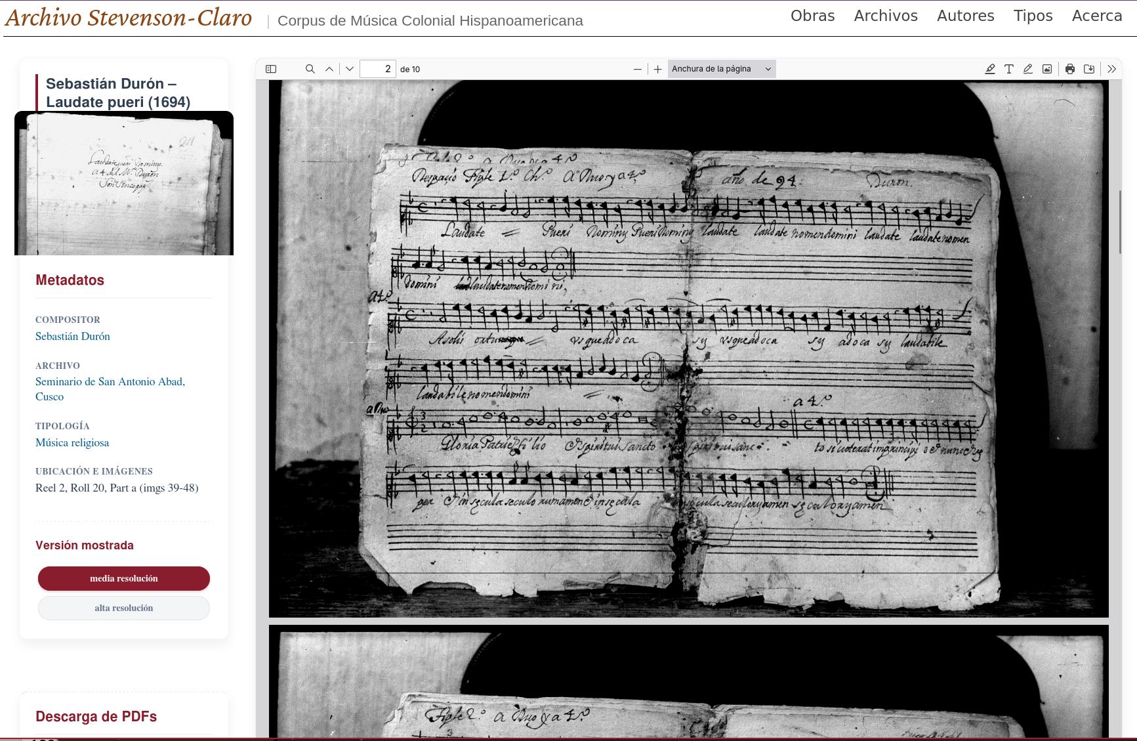
Task: Select the highlight annotation tool
Action: click(x=991, y=68)
